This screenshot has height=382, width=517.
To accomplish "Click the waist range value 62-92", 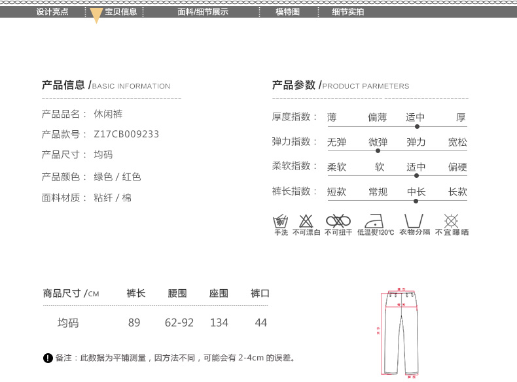I will (x=179, y=323).
